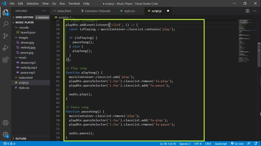Image resolution: width=261 pixels, height=146 pixels.
Task: Open the Extensions view
Action: pos(5,60)
